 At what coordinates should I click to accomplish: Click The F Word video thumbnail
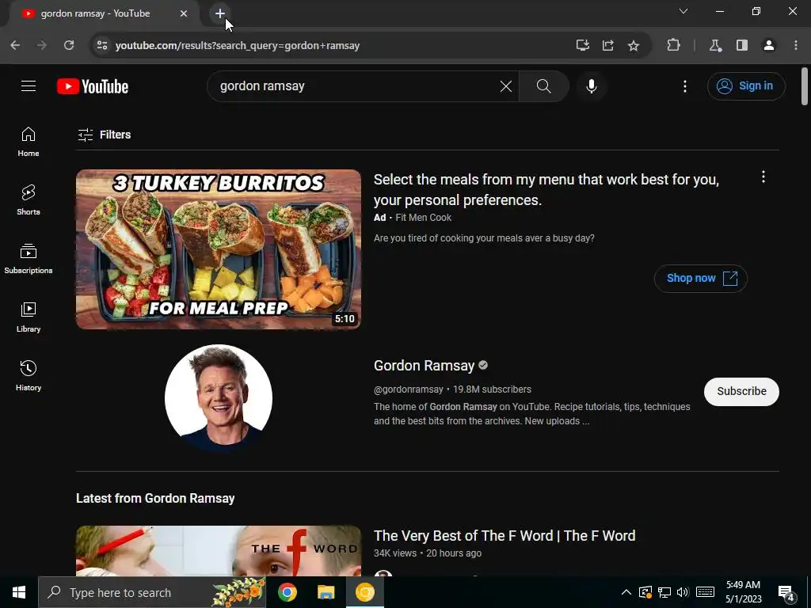(219, 551)
